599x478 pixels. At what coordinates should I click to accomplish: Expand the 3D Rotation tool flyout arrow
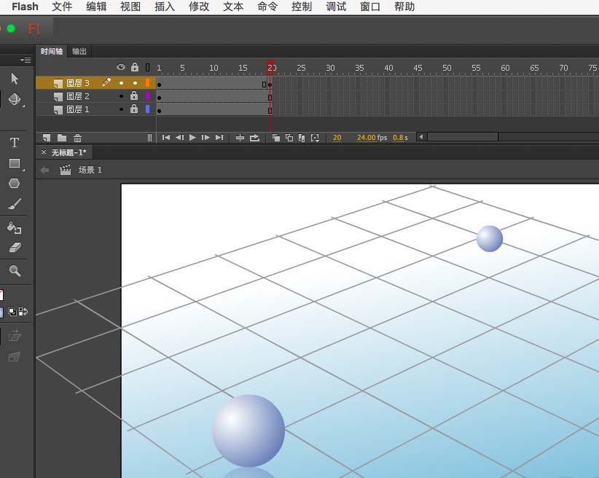click(23, 106)
